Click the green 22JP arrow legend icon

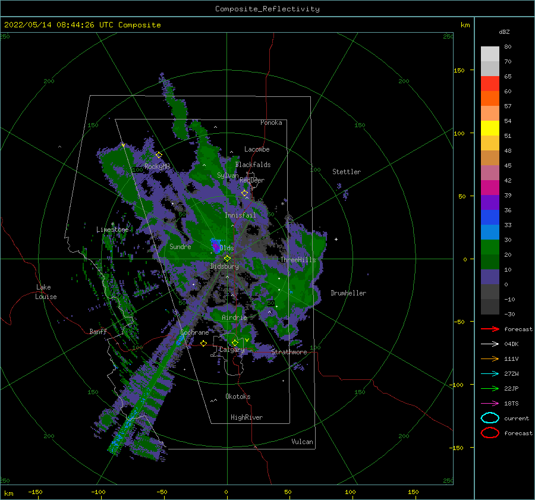coord(490,388)
